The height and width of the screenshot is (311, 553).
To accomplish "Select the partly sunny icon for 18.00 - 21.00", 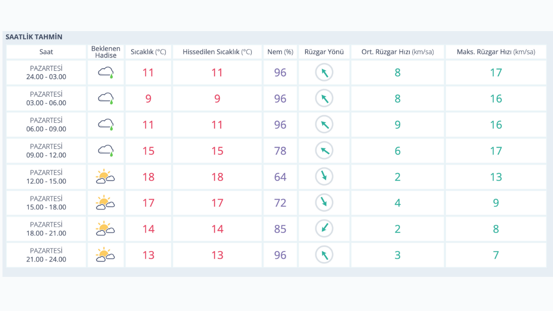I will (105, 229).
